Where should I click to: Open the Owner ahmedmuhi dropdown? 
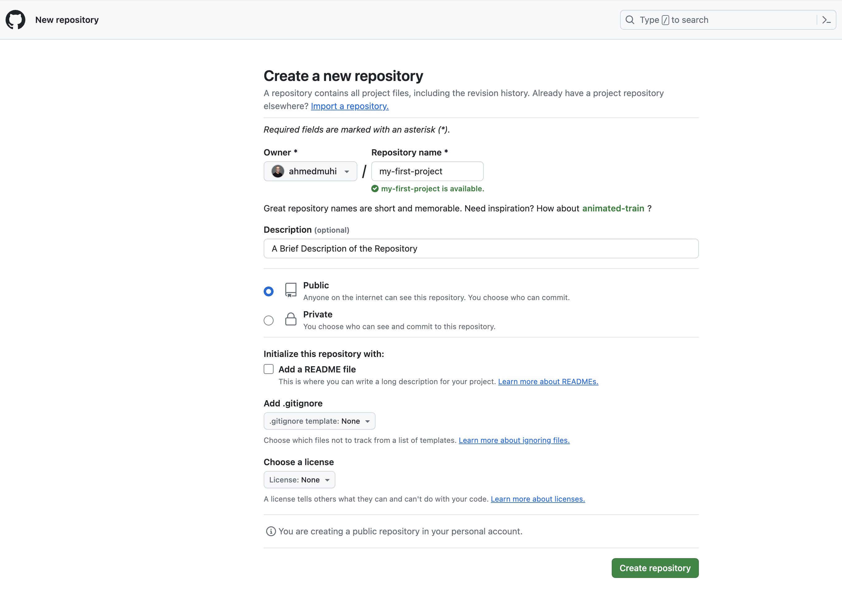tap(310, 171)
